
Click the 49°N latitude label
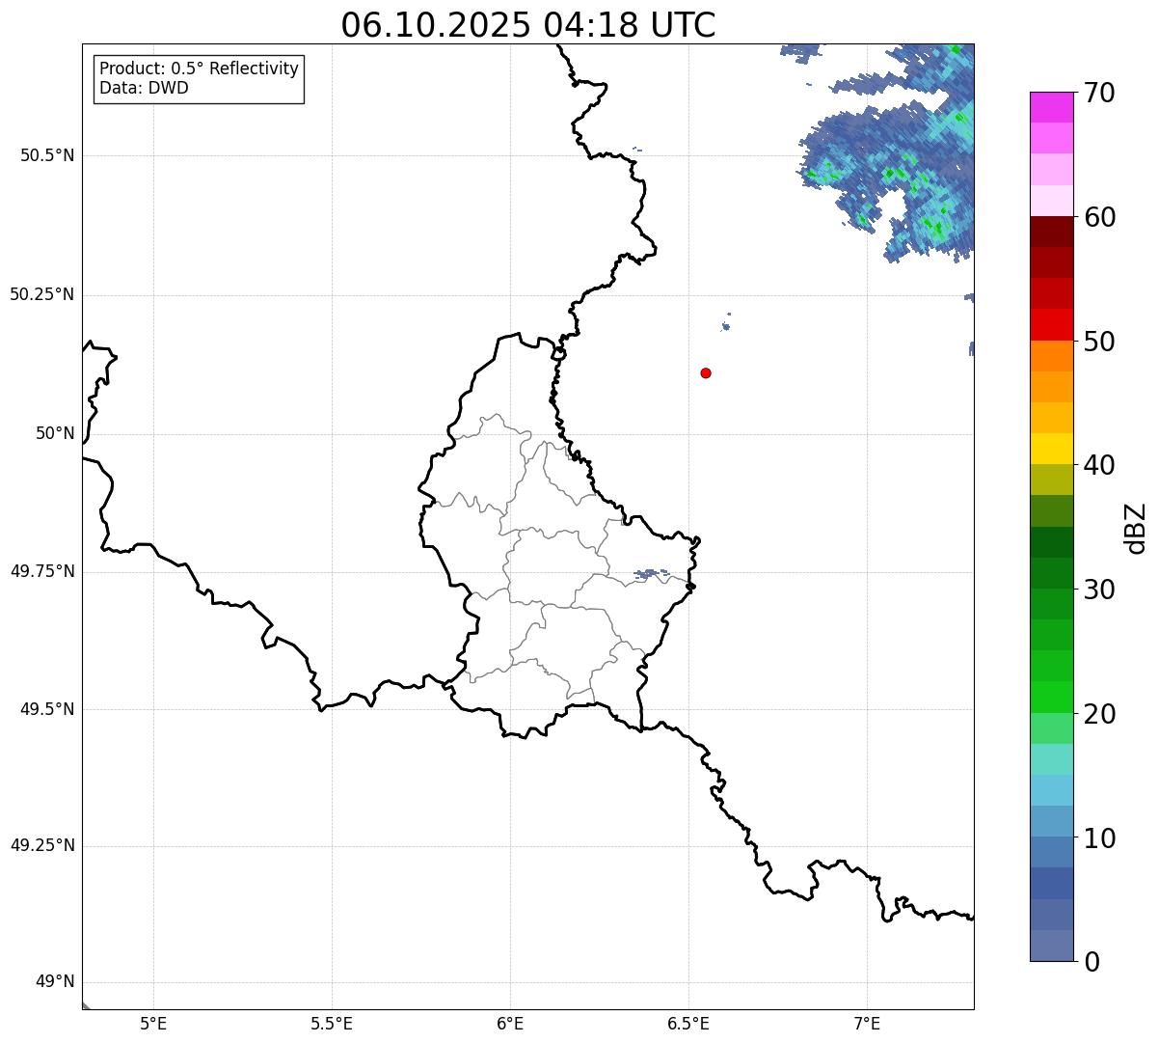point(55,981)
